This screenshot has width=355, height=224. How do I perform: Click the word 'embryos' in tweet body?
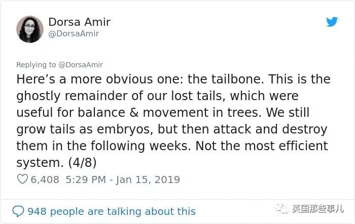pos(125,129)
